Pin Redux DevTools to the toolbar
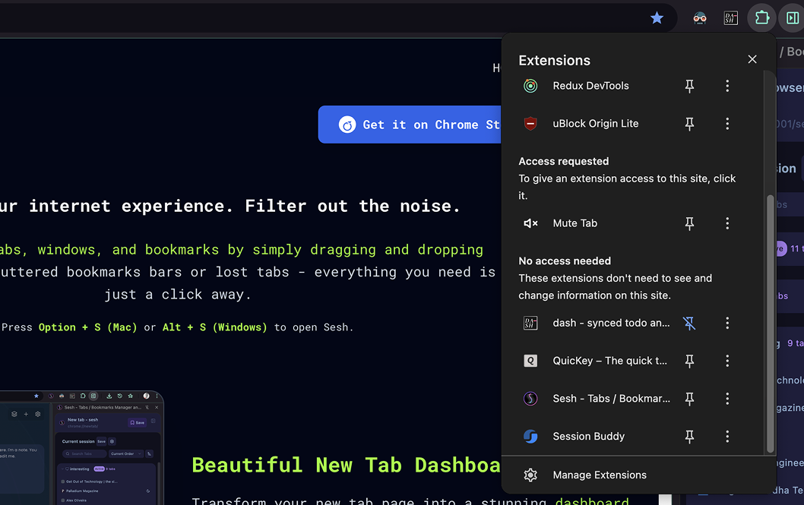 tap(689, 87)
